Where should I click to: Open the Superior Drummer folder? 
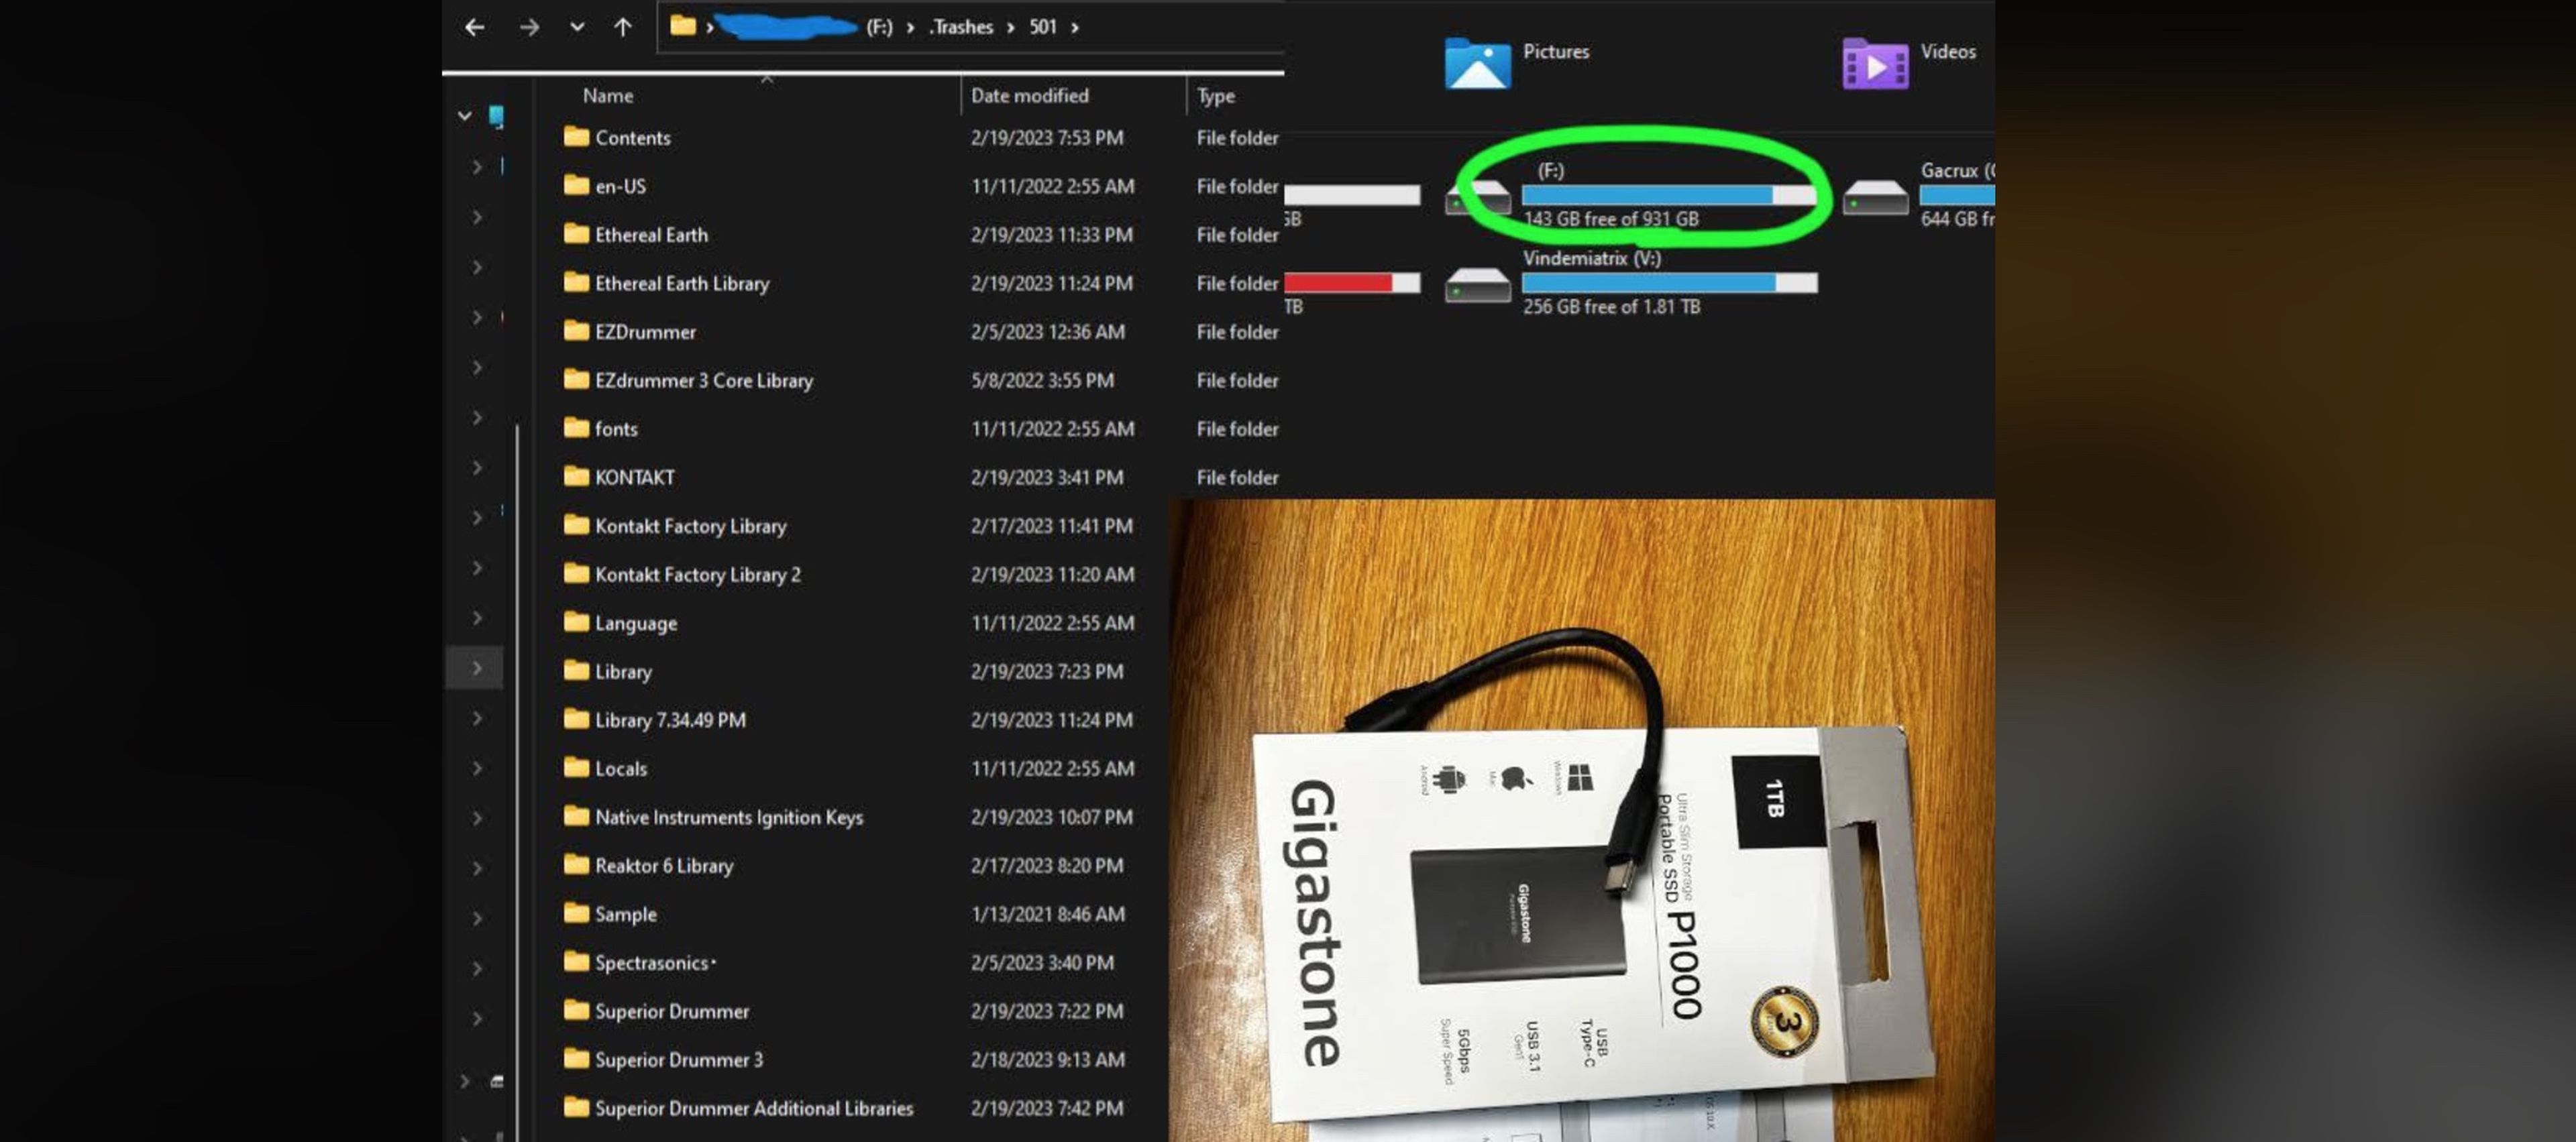(670, 1009)
